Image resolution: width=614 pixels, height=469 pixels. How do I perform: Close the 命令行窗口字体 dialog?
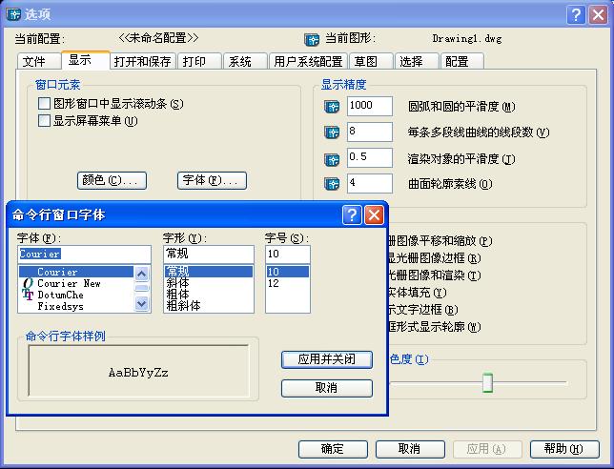pyautogui.click(x=374, y=214)
